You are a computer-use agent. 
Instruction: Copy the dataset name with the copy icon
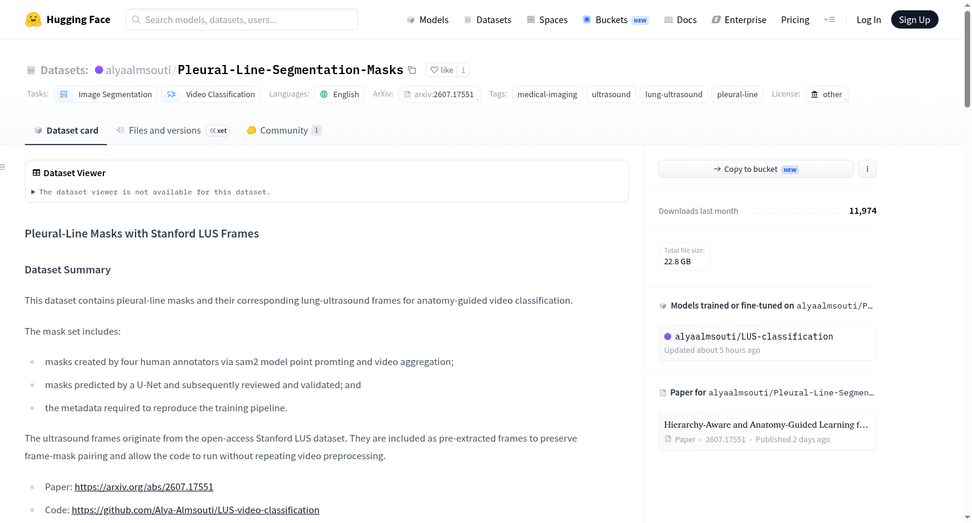[x=412, y=70]
